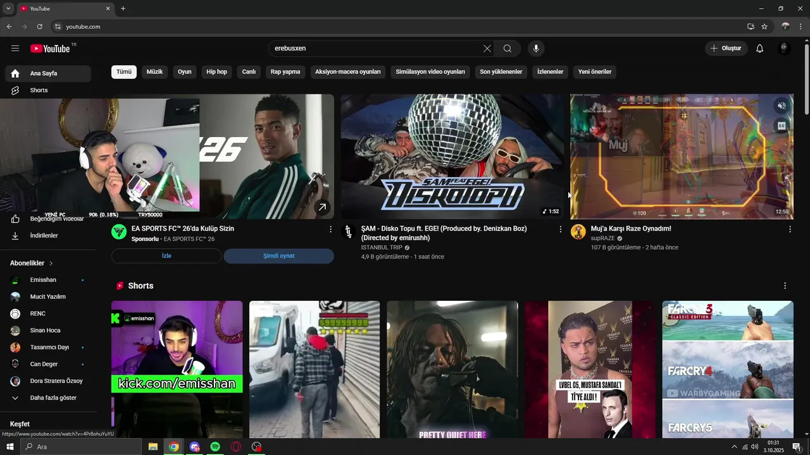Viewport: 810px width, 455px height.
Task: Open Discord from the taskbar
Action: pos(194,447)
